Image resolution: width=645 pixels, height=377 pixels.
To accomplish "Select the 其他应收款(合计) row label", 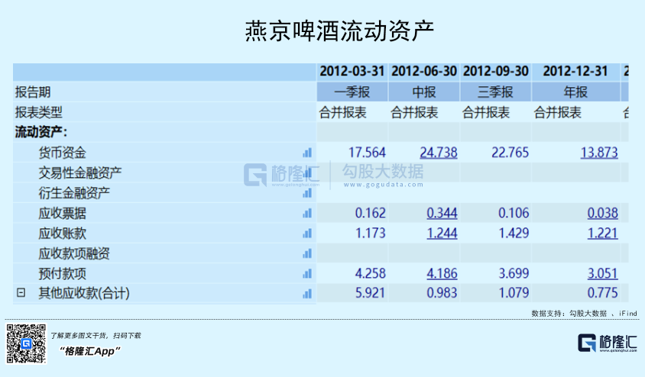I will pyautogui.click(x=84, y=293).
